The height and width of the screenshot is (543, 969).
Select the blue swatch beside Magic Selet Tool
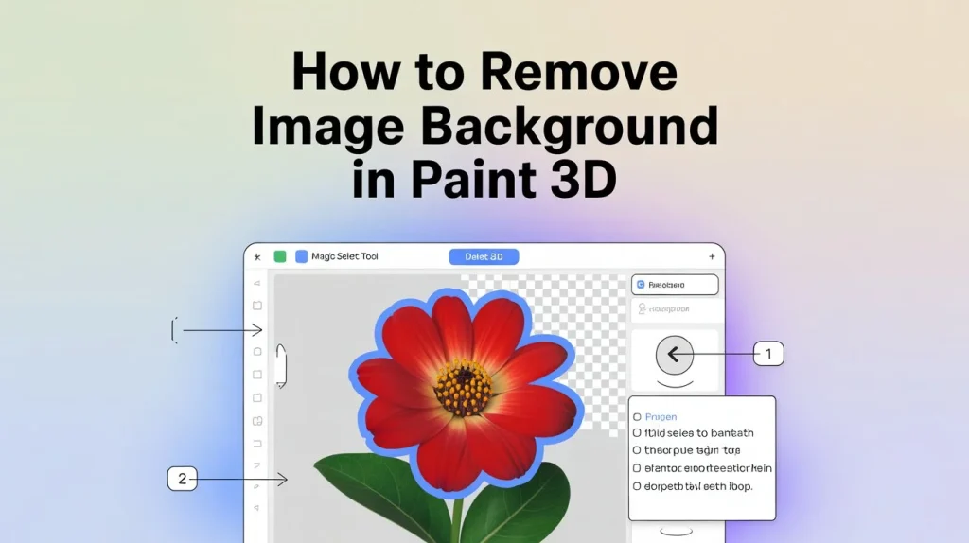(x=302, y=256)
